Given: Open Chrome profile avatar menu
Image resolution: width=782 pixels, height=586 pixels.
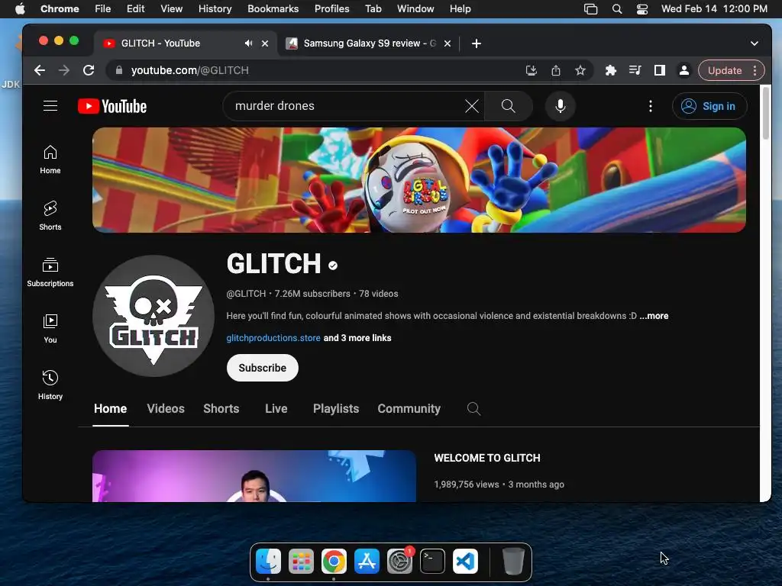Looking at the screenshot, I should tap(684, 71).
